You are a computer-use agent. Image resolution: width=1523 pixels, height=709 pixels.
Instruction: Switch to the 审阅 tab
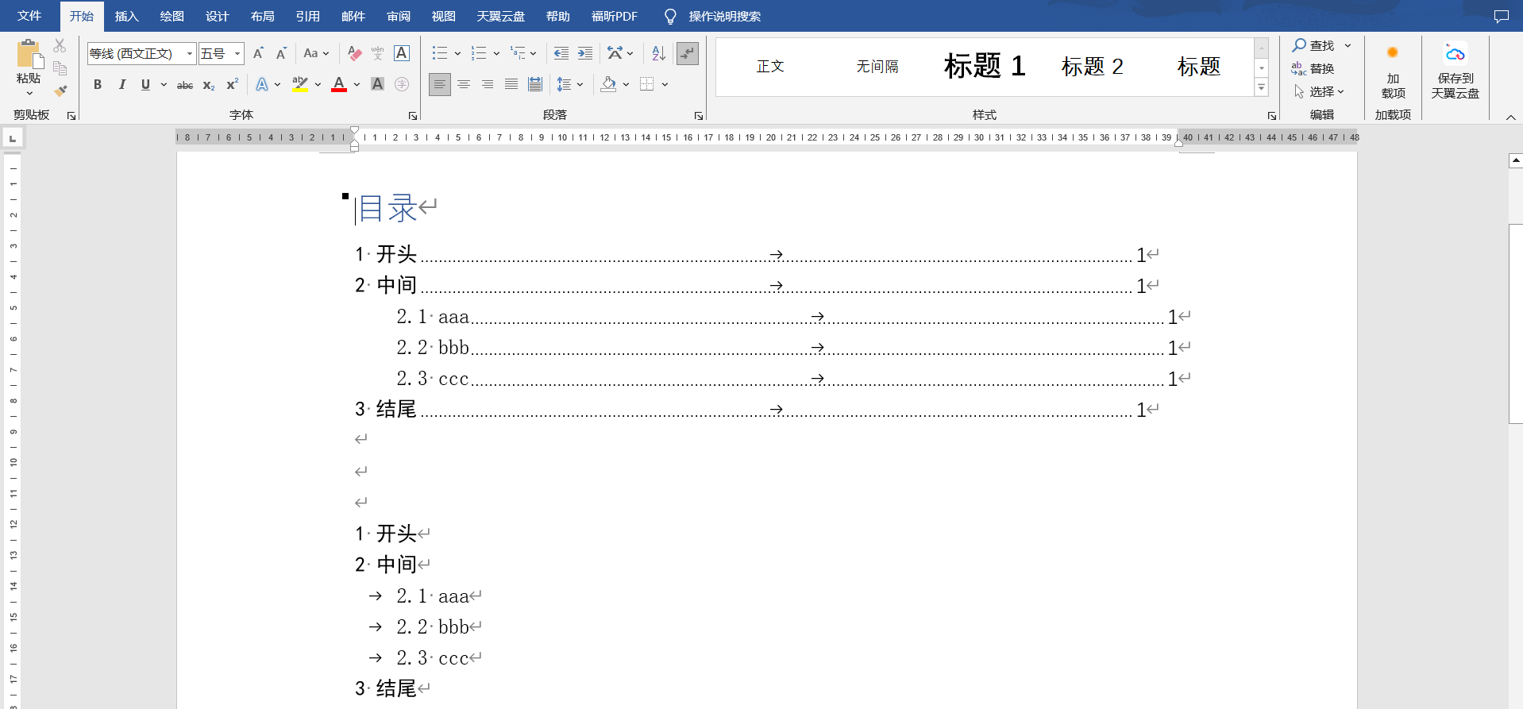(x=399, y=16)
